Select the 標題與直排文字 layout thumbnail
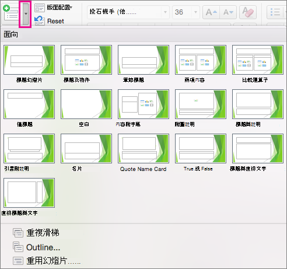 pyautogui.click(x=258, y=148)
